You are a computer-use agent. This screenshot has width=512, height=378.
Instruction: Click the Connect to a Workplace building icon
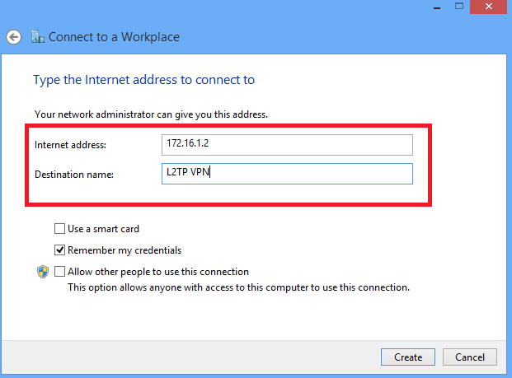(38, 36)
